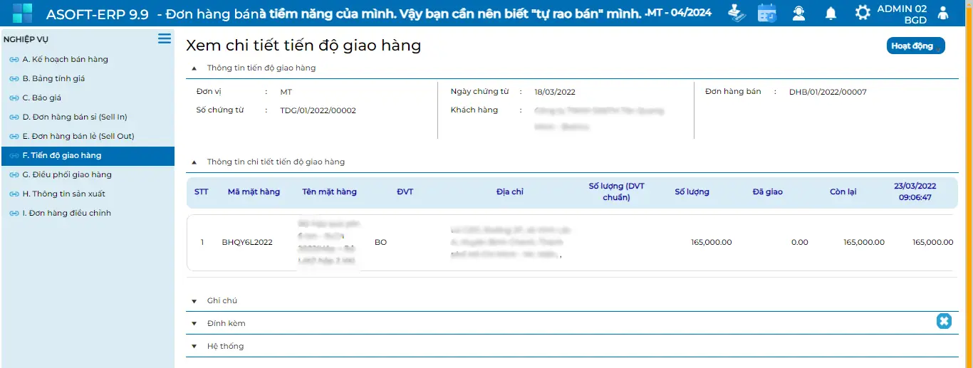Open the customer support headset icon
This screenshot has height=368, width=973.
point(798,13)
